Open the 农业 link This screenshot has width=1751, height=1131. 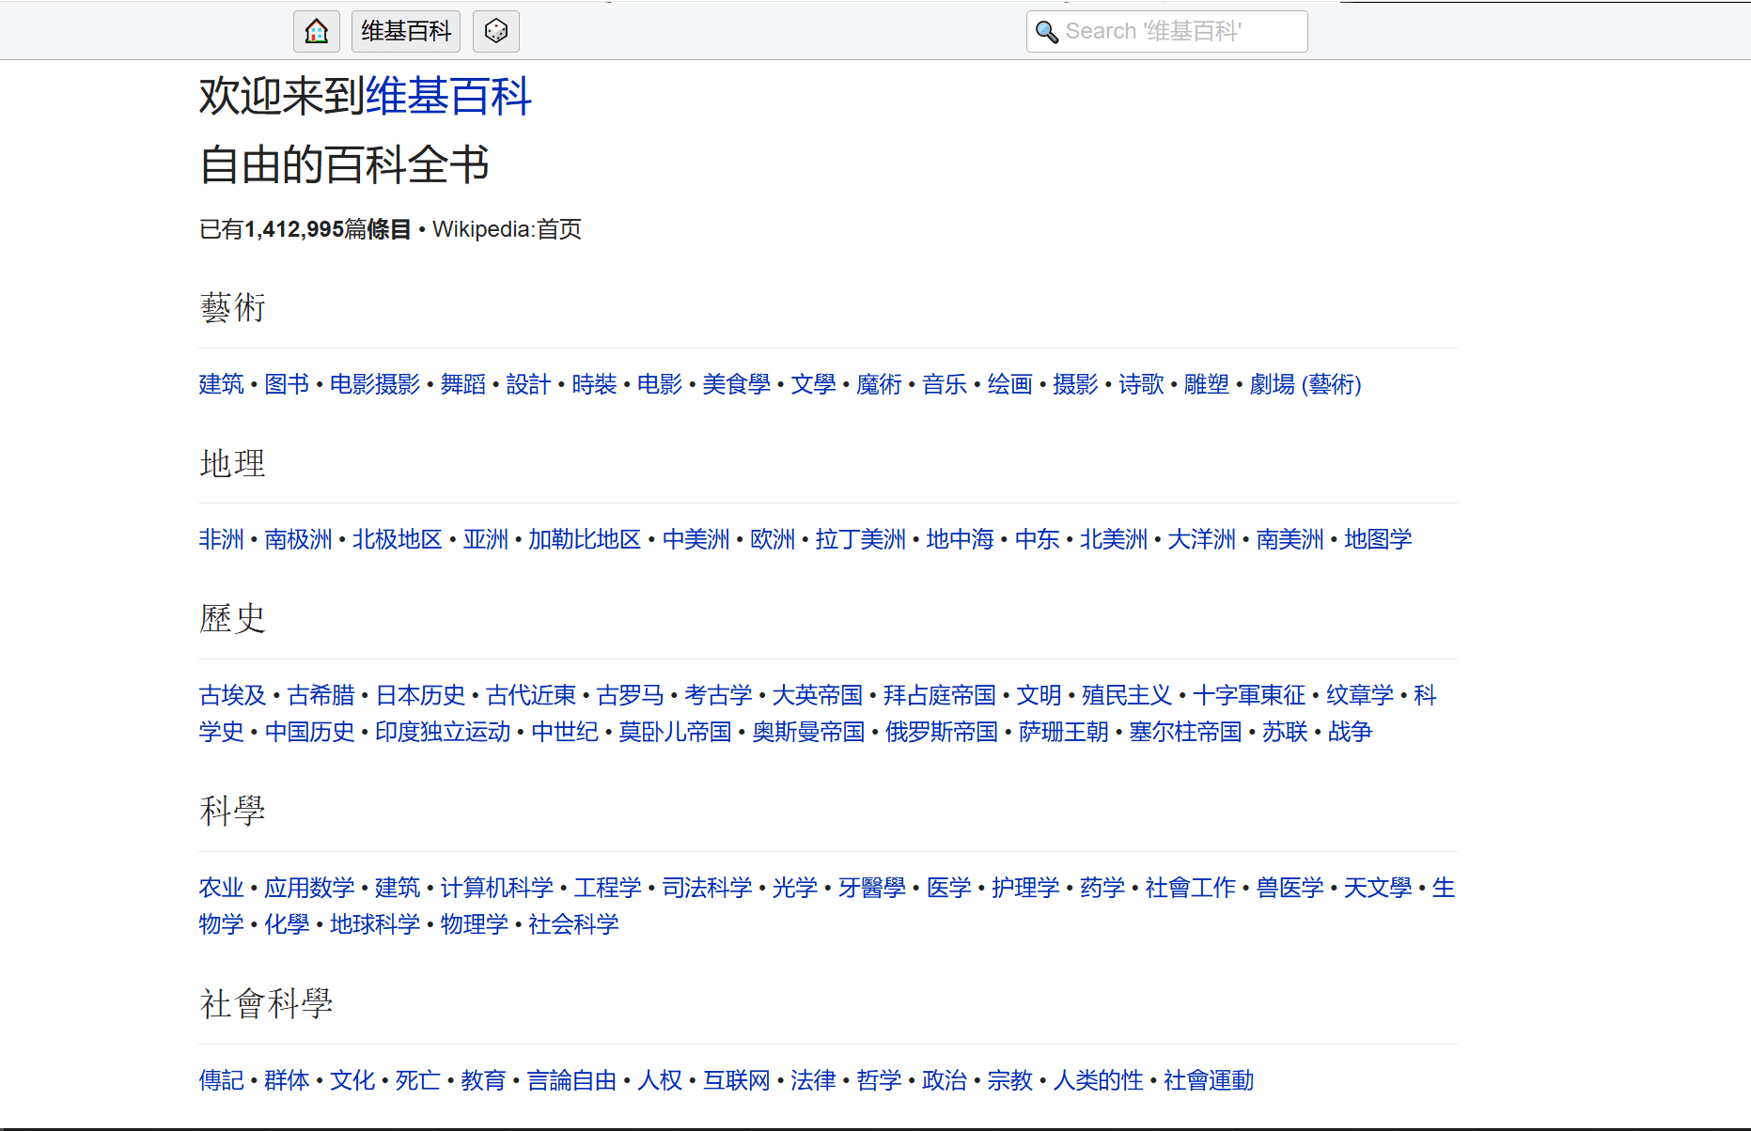click(222, 888)
